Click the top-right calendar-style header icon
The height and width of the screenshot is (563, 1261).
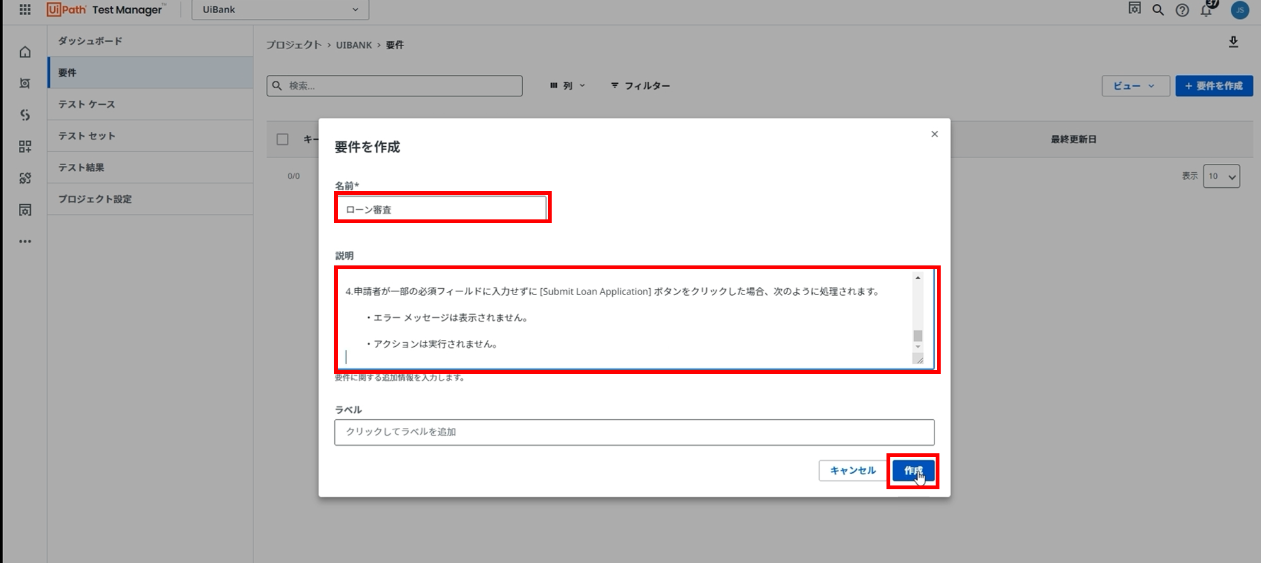coord(1135,8)
